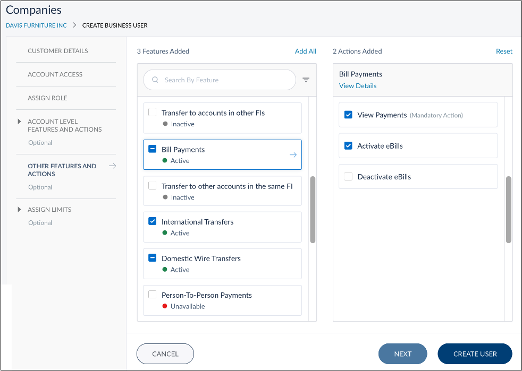Click the filter icon beside feature search

pyautogui.click(x=306, y=80)
